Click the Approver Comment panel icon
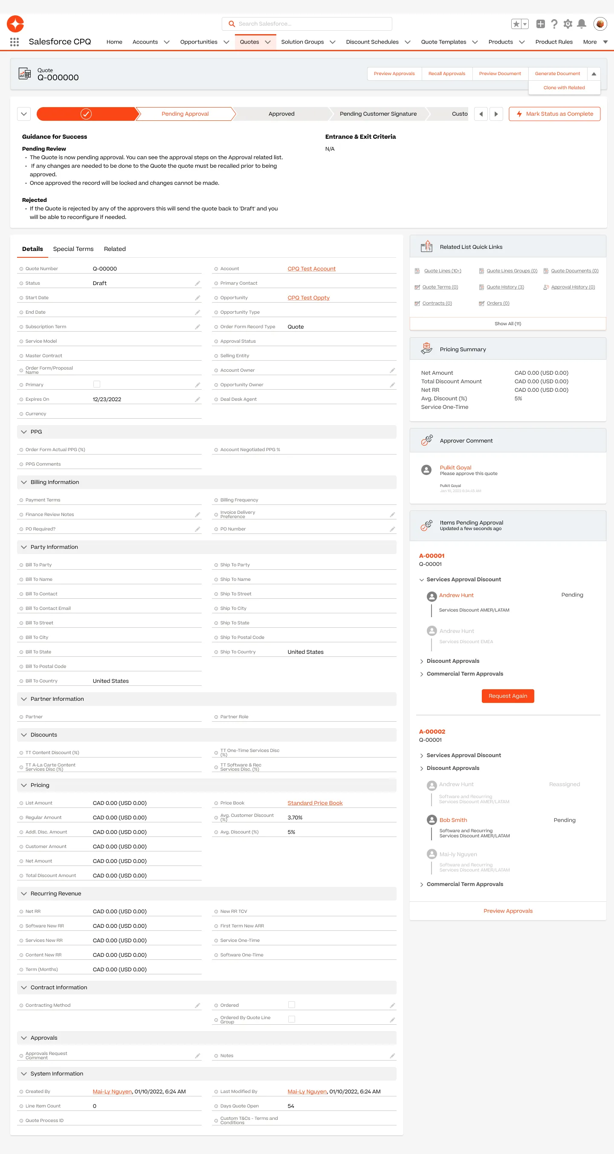Screen dimensions: 614x1154 tap(426, 440)
